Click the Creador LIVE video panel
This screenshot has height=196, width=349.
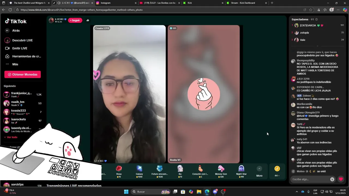pyautogui.click(x=129, y=94)
